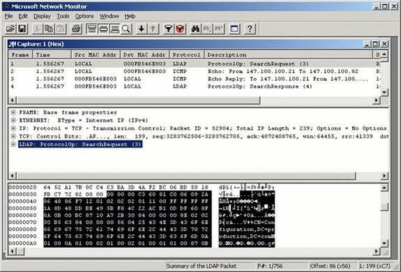
Task: Open the Options menu
Action: coord(84,16)
